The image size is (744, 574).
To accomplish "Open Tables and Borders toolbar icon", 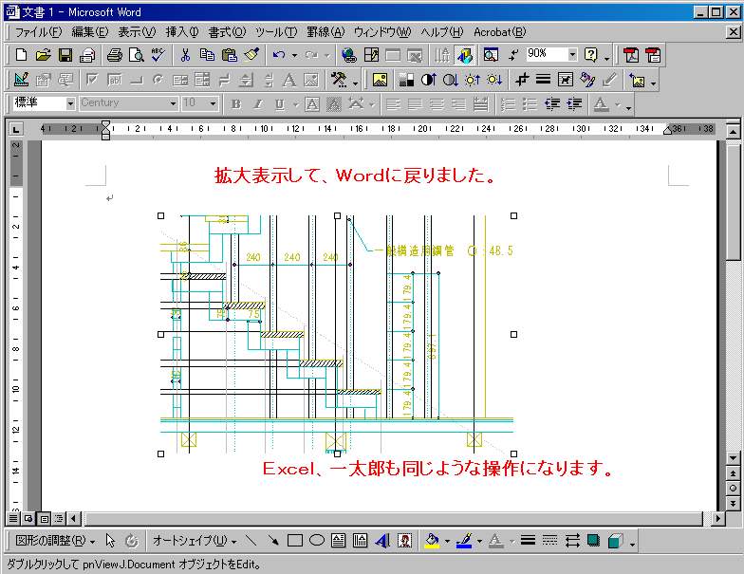I will click(x=371, y=55).
